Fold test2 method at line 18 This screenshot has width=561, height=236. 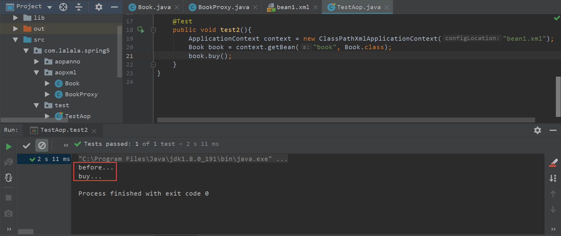point(153,30)
